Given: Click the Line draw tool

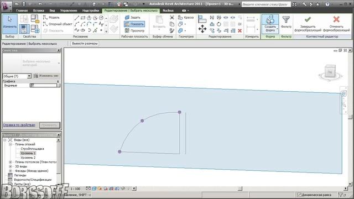Looking at the screenshot, I should 77,18.
